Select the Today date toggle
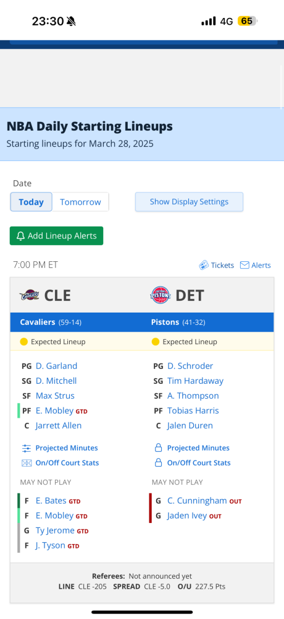Image resolution: width=284 pixels, height=619 pixels. 31,202
